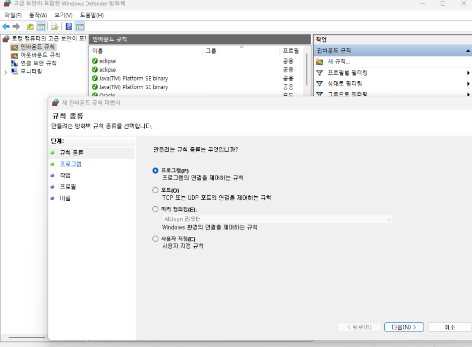
Task: Click main window title bar firewall icon
Action: click(x=7, y=4)
